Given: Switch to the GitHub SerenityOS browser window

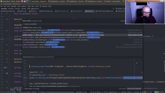Looking at the screenshot, I should [x=113, y=2].
